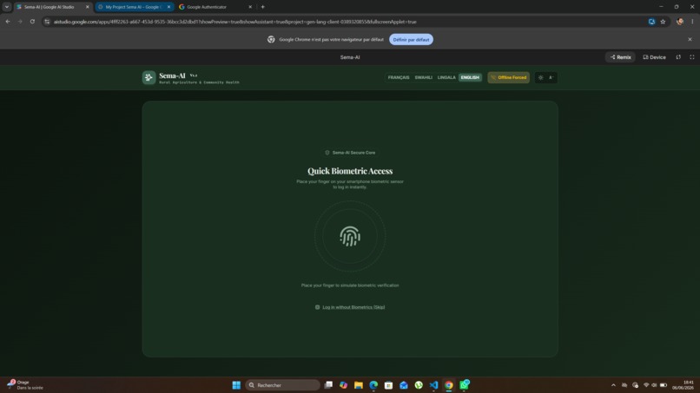Reload the page with refresh icon
This screenshot has width=700, height=393.
pos(32,22)
